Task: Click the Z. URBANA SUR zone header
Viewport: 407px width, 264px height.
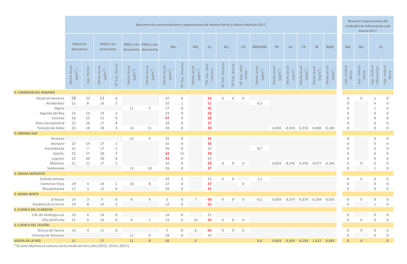Action: tap(26, 133)
